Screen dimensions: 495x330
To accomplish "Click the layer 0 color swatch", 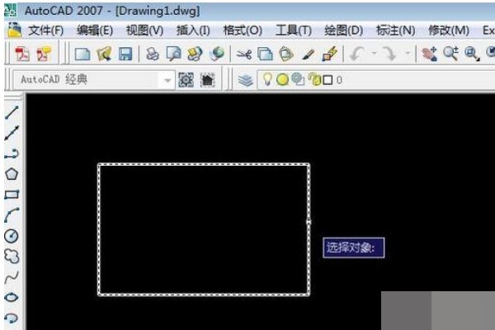I will click(327, 80).
